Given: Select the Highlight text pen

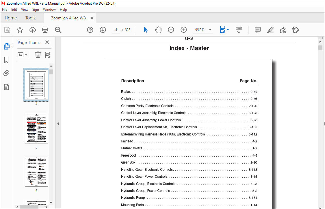Looking at the screenshot, I should 270,30.
